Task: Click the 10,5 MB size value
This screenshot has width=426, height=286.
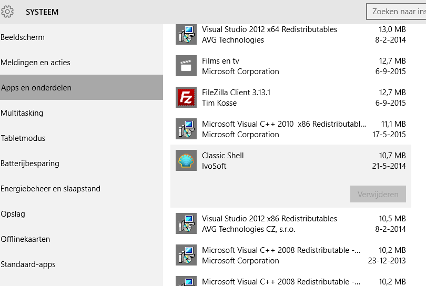Action: click(392, 218)
